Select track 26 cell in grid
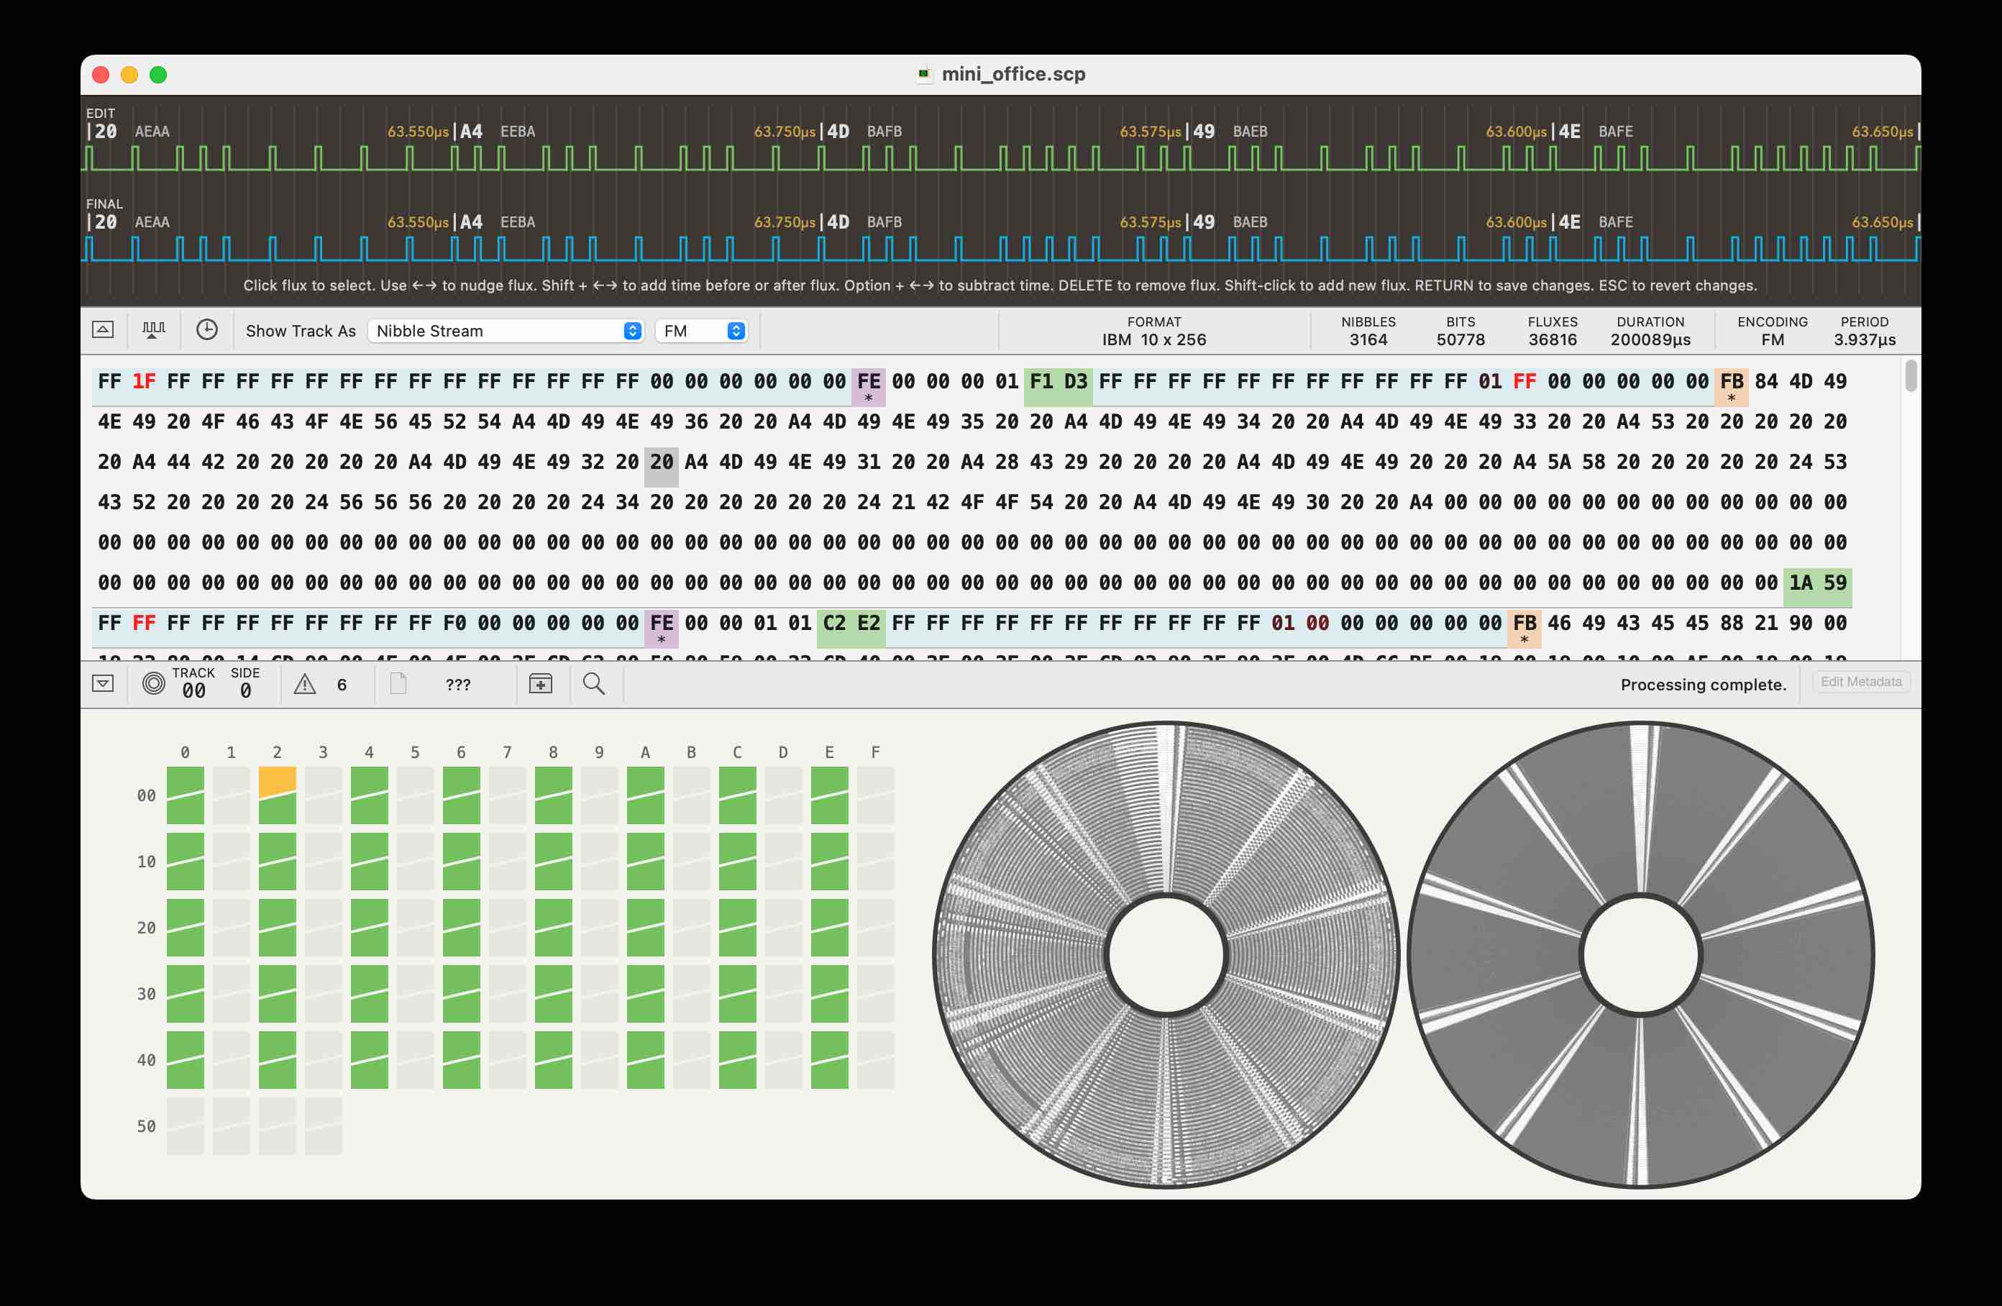Image resolution: width=2002 pixels, height=1306 pixels. click(461, 927)
